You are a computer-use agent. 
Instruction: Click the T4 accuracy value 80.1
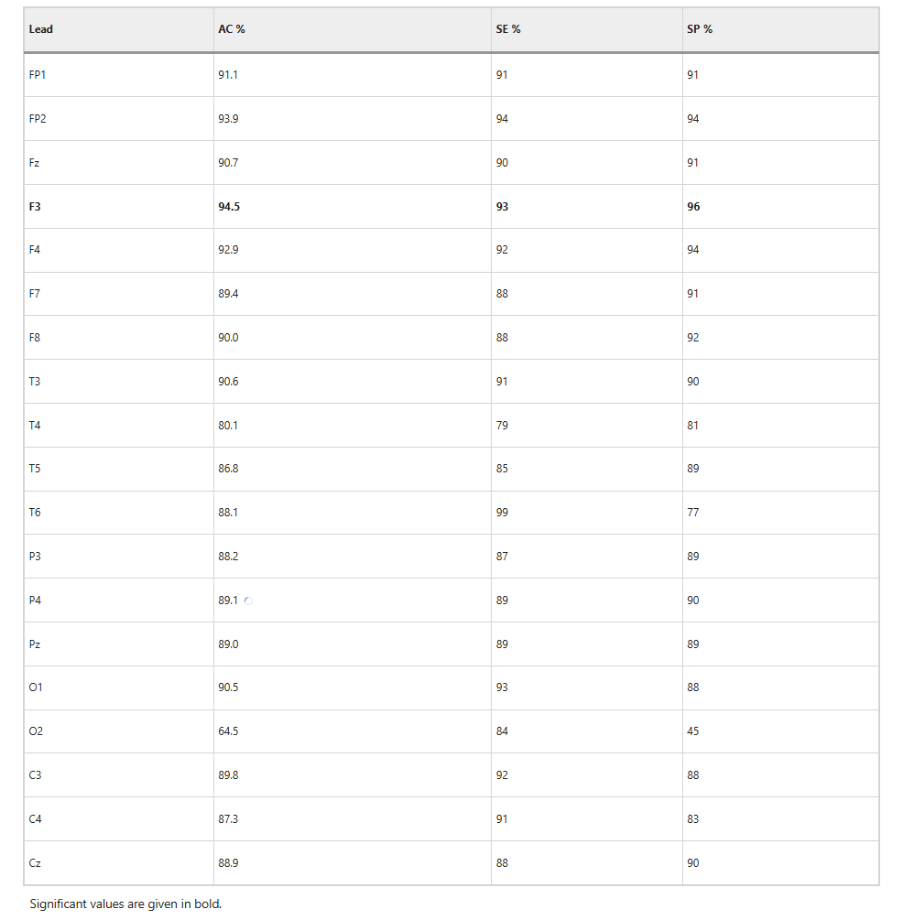pyautogui.click(x=228, y=426)
